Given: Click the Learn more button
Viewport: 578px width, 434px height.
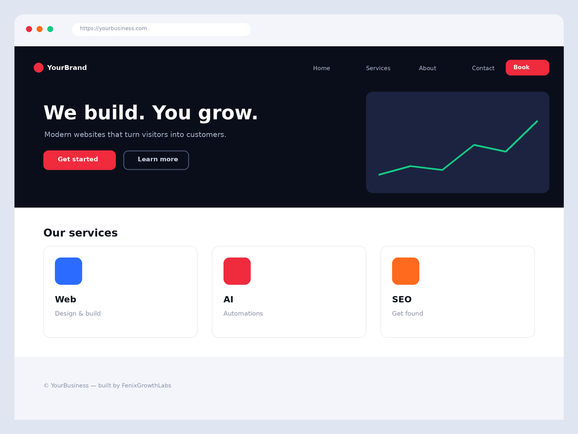Looking at the screenshot, I should (156, 160).
